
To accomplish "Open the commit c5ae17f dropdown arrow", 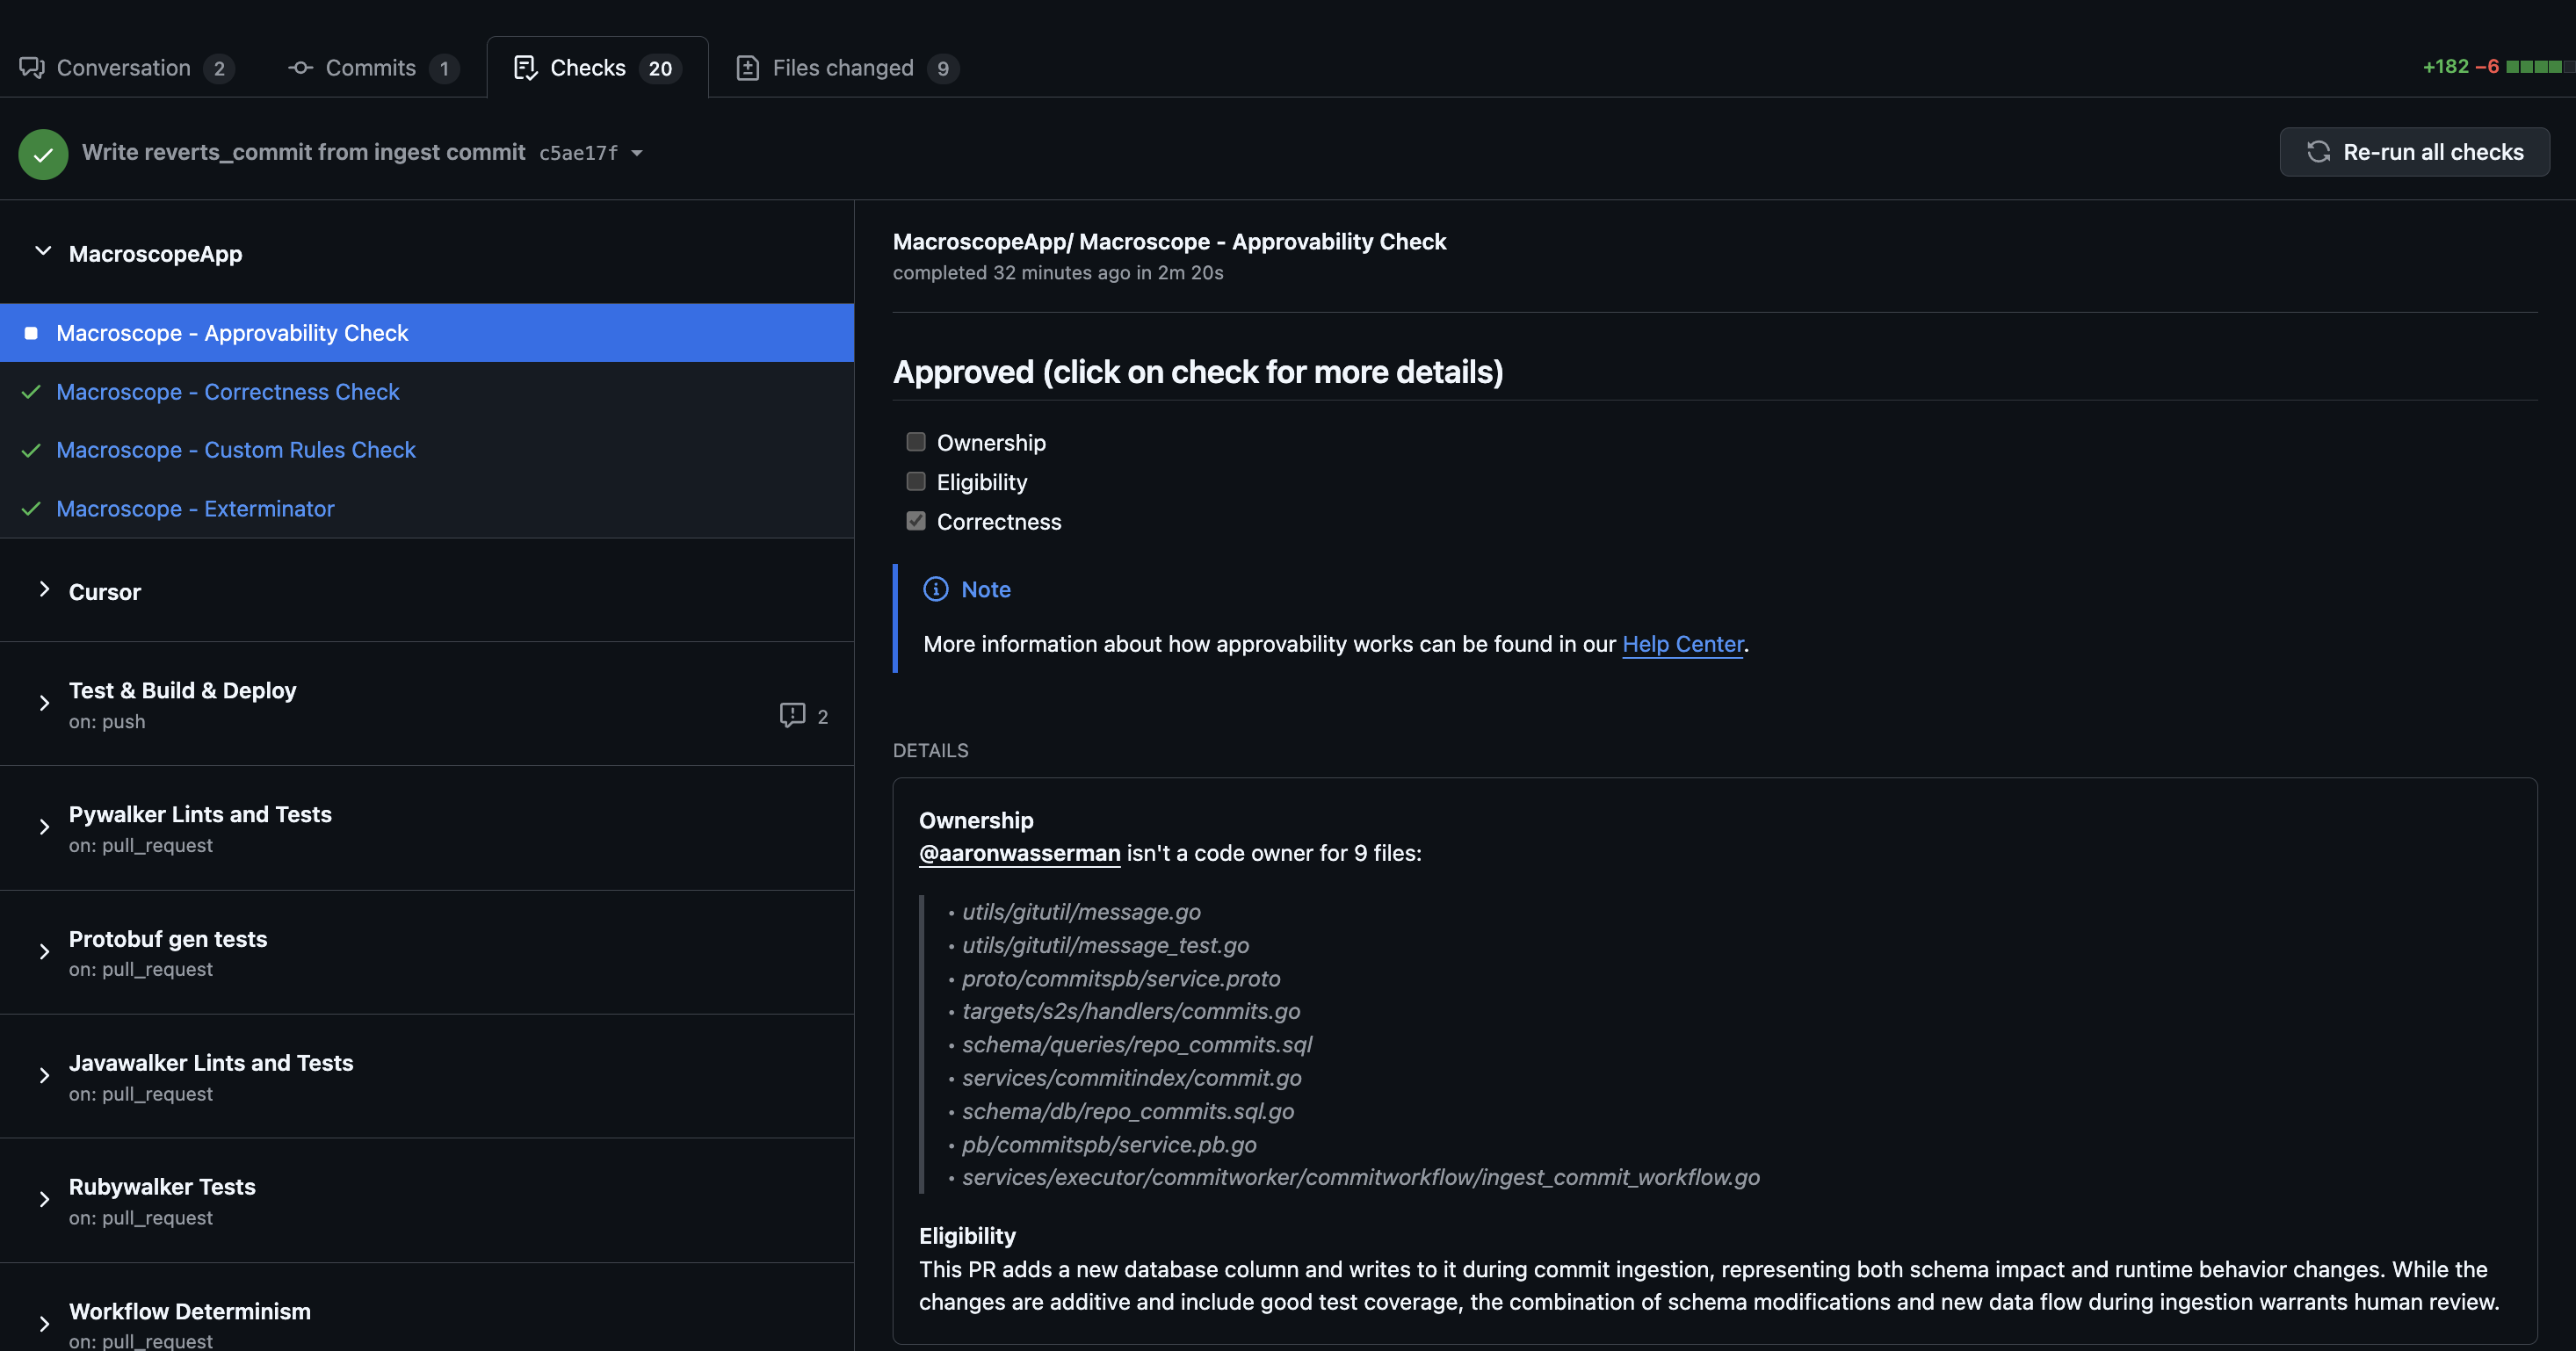I will (637, 153).
